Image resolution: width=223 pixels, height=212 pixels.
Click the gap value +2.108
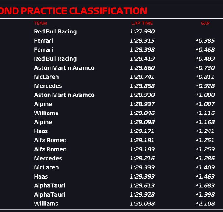click(x=205, y=204)
